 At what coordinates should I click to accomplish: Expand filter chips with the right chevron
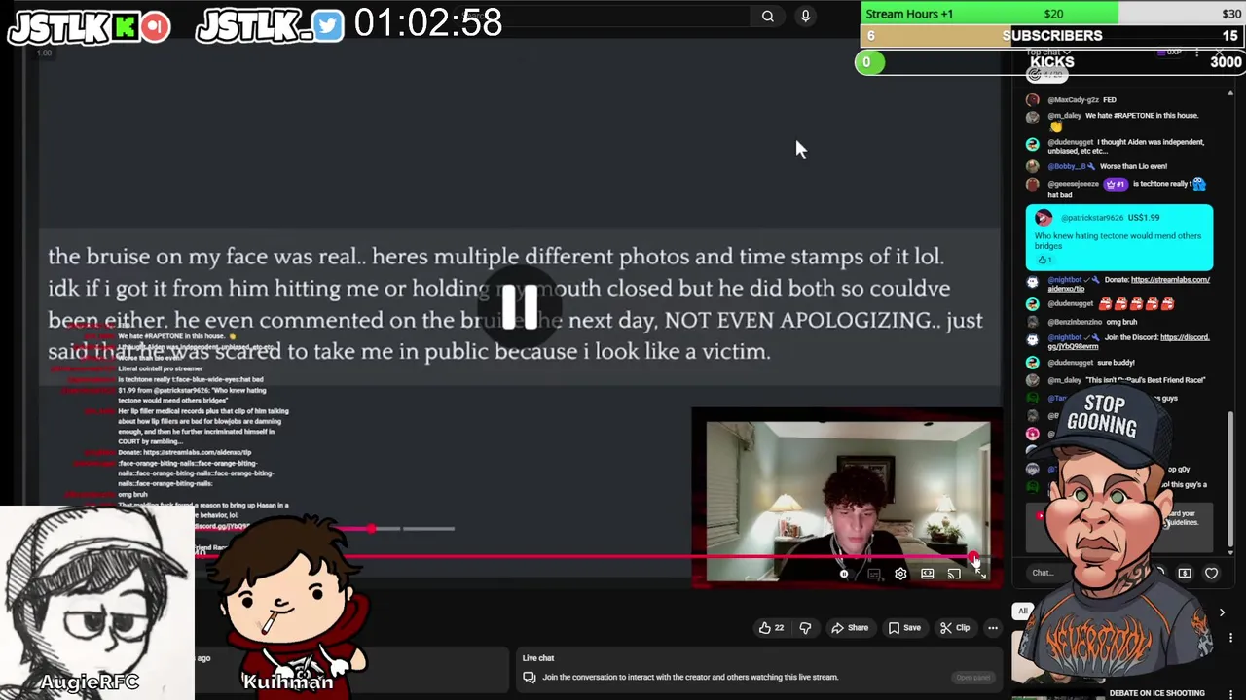[x=1222, y=612]
